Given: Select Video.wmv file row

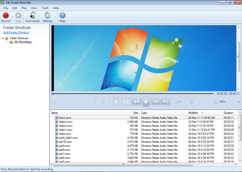Looking at the screenshot, I should tap(144, 134).
